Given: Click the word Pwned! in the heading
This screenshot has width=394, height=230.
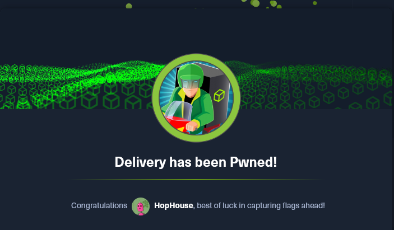Looking at the screenshot, I should [x=253, y=162].
